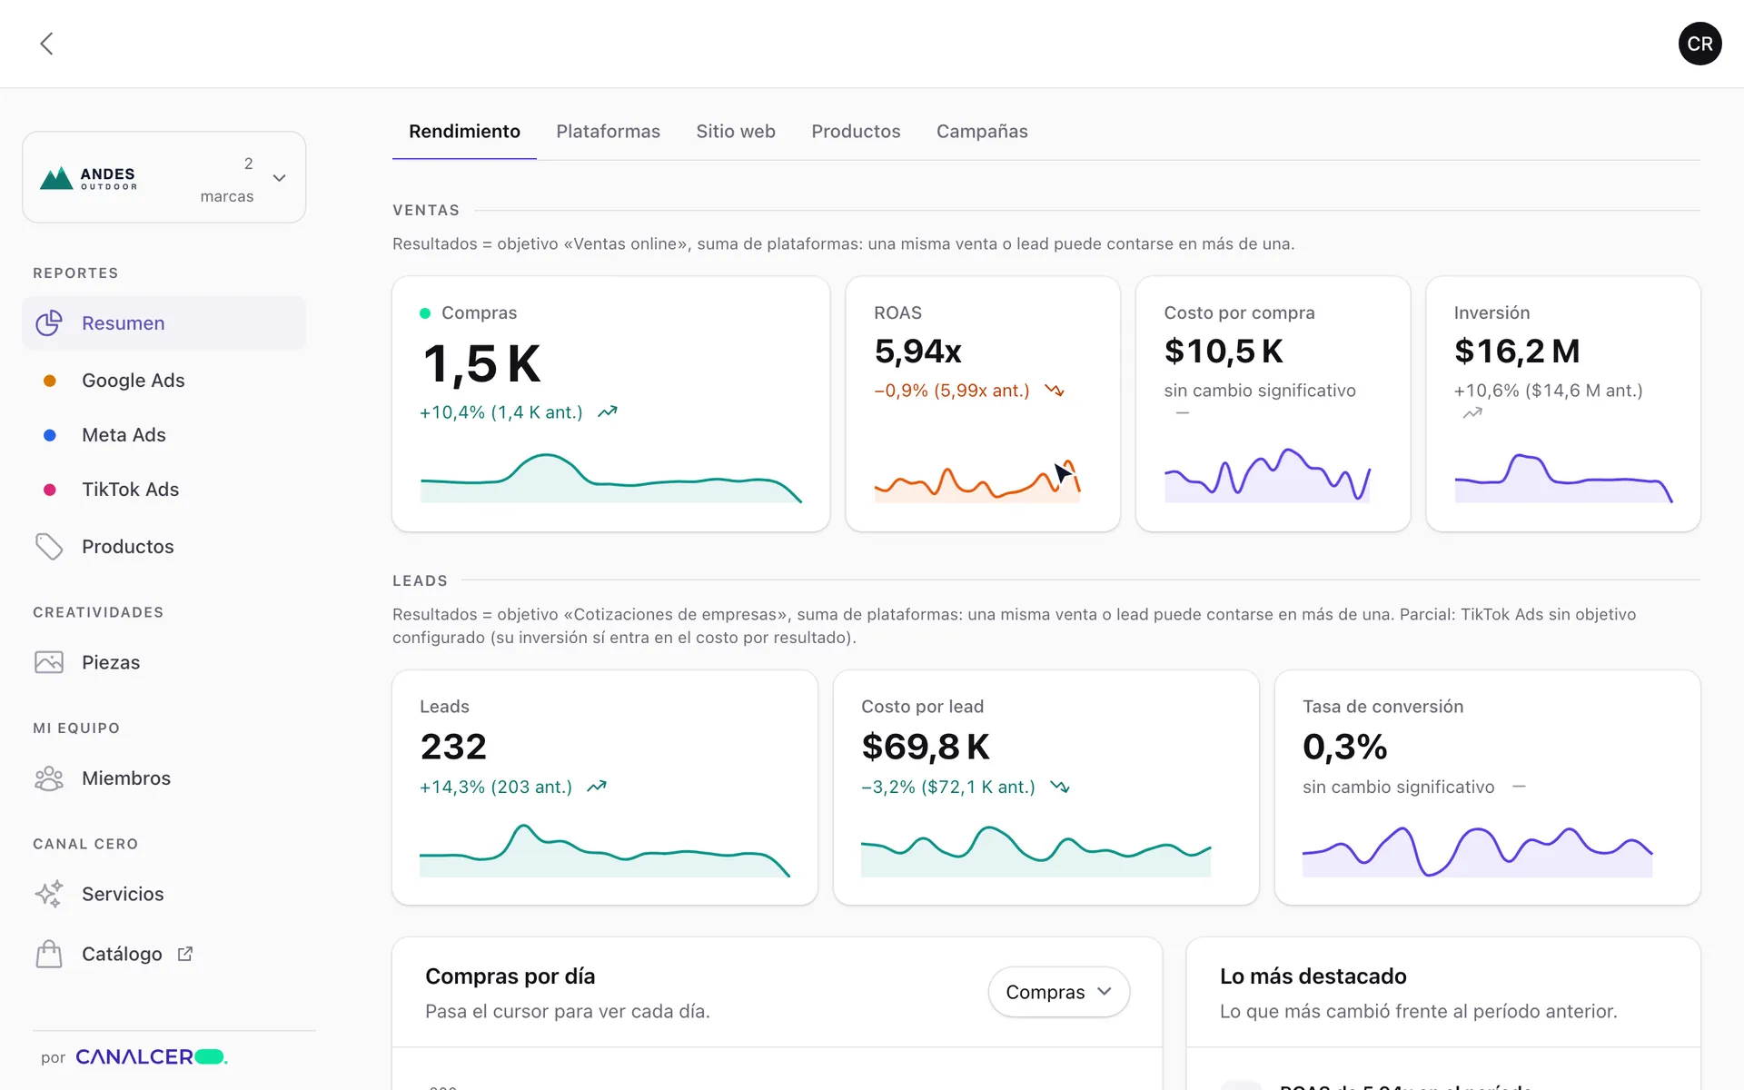
Task: Switch to the Rendimiento tab
Action: [464, 132]
